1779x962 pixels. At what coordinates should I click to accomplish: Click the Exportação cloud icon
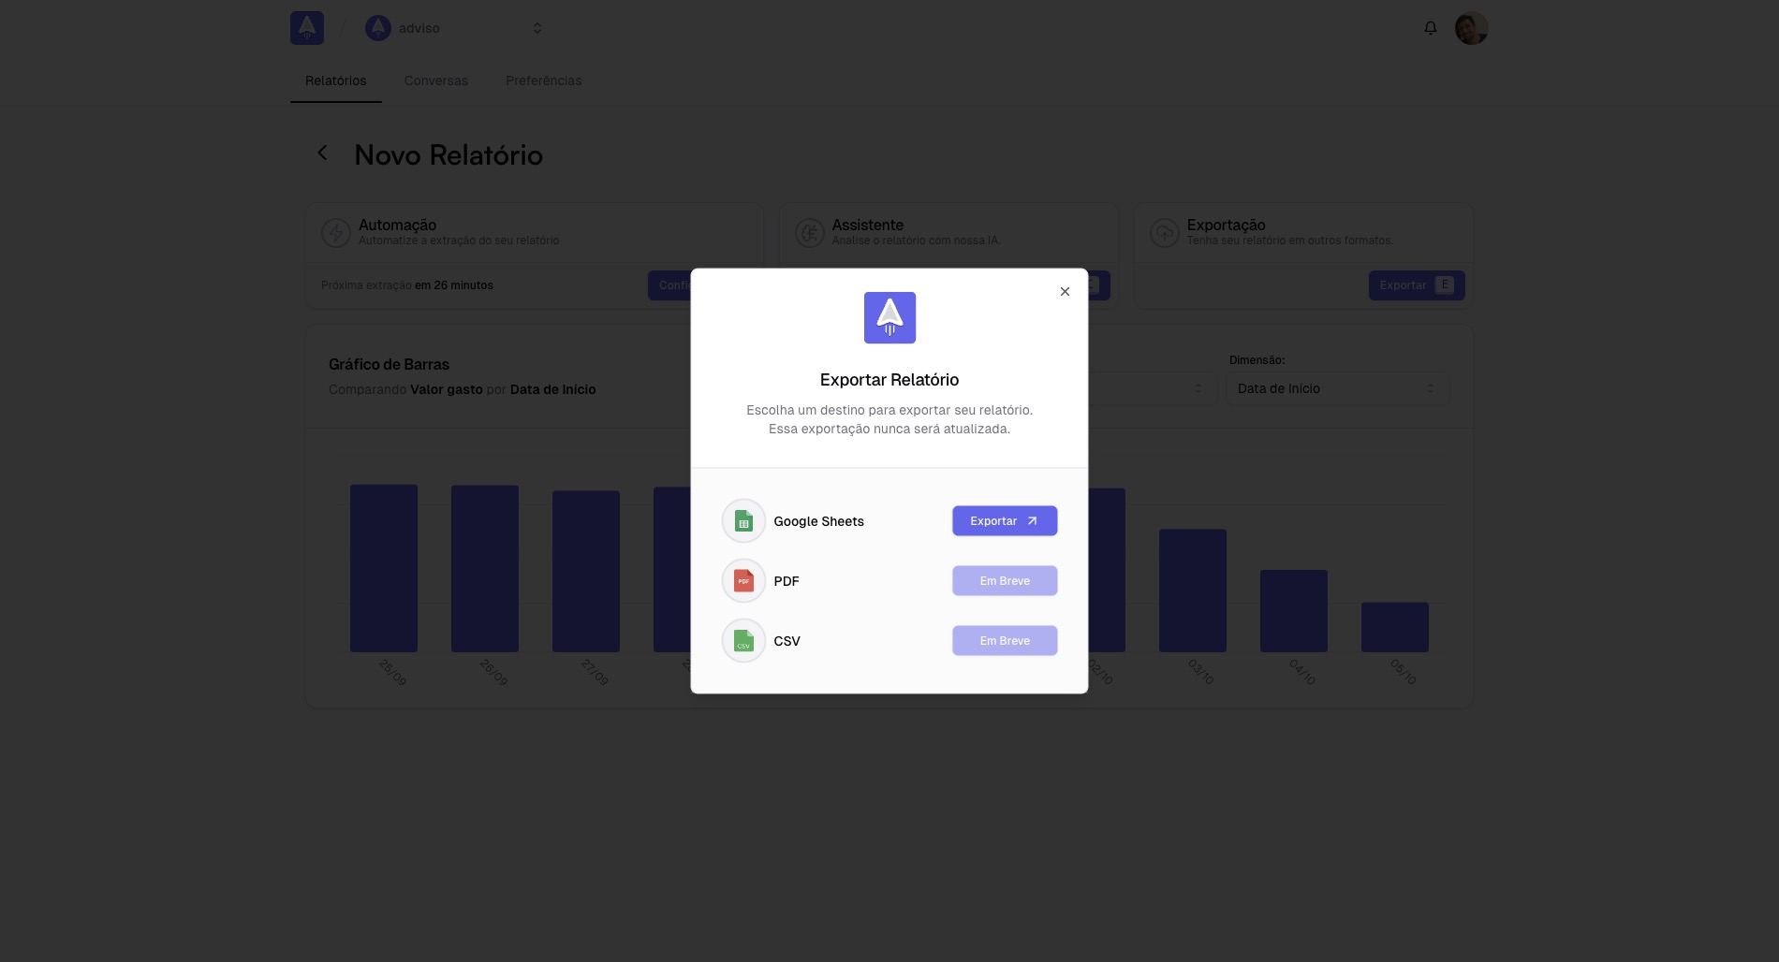[1165, 232]
